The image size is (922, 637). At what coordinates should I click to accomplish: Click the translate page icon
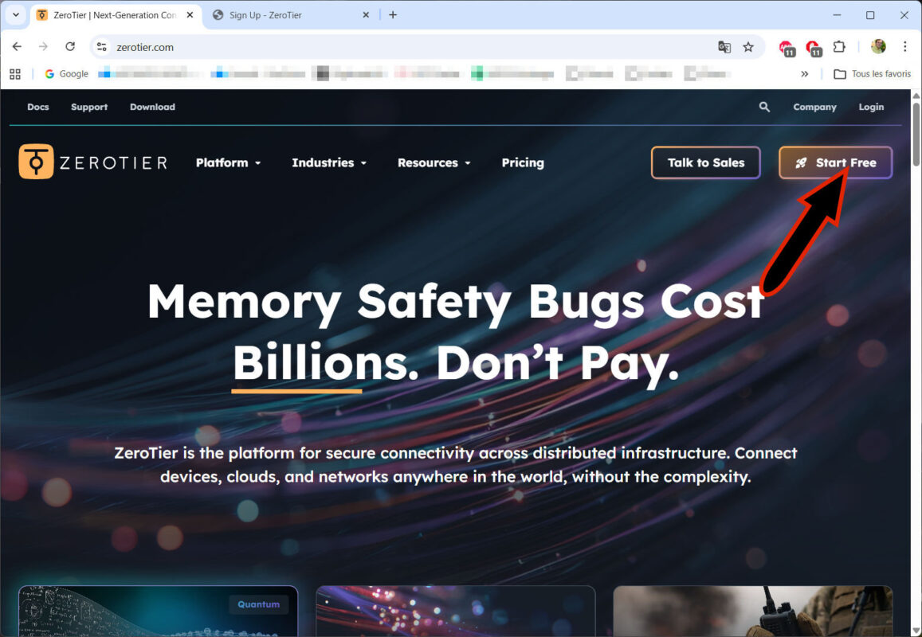[724, 47]
